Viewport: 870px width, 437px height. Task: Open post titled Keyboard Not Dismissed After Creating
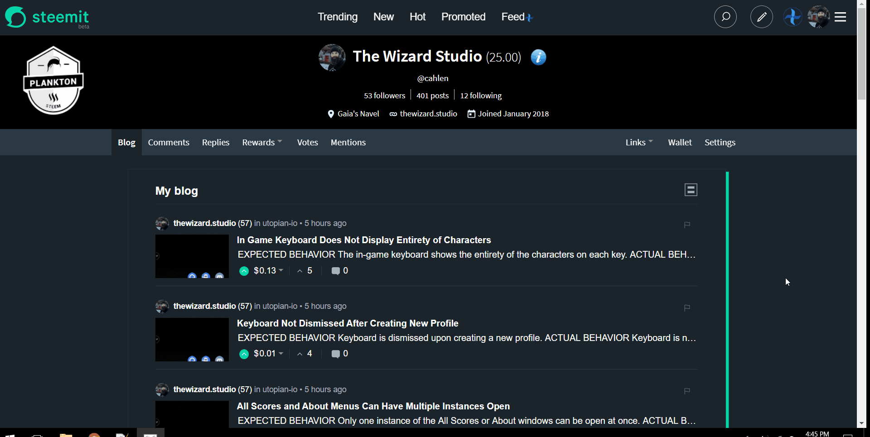[348, 323]
